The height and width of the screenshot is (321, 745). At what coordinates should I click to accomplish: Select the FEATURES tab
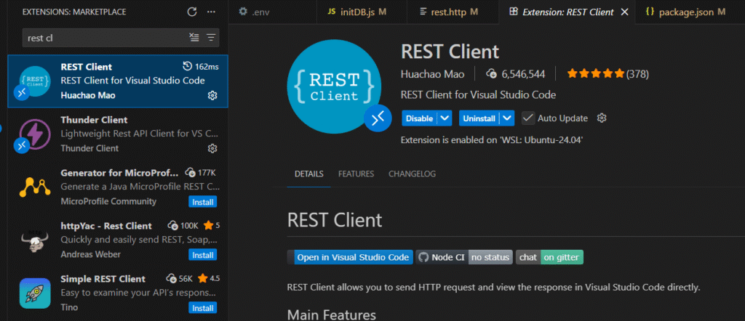tap(356, 174)
